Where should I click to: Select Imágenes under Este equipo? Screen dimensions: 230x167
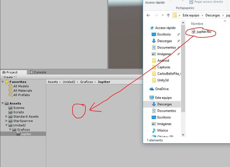coord(164,124)
